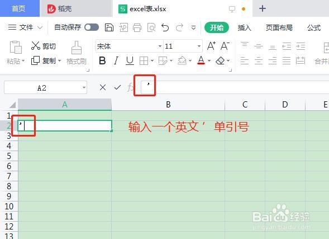Screen dimensions: 329x239
Task: Open font size dropdown 11
Action: tap(199, 46)
